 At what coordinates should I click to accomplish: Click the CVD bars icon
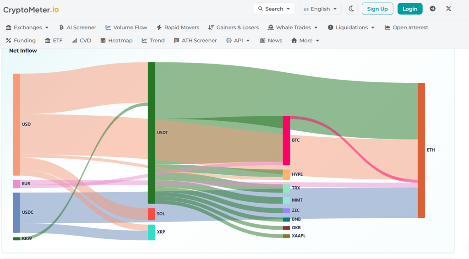point(75,40)
